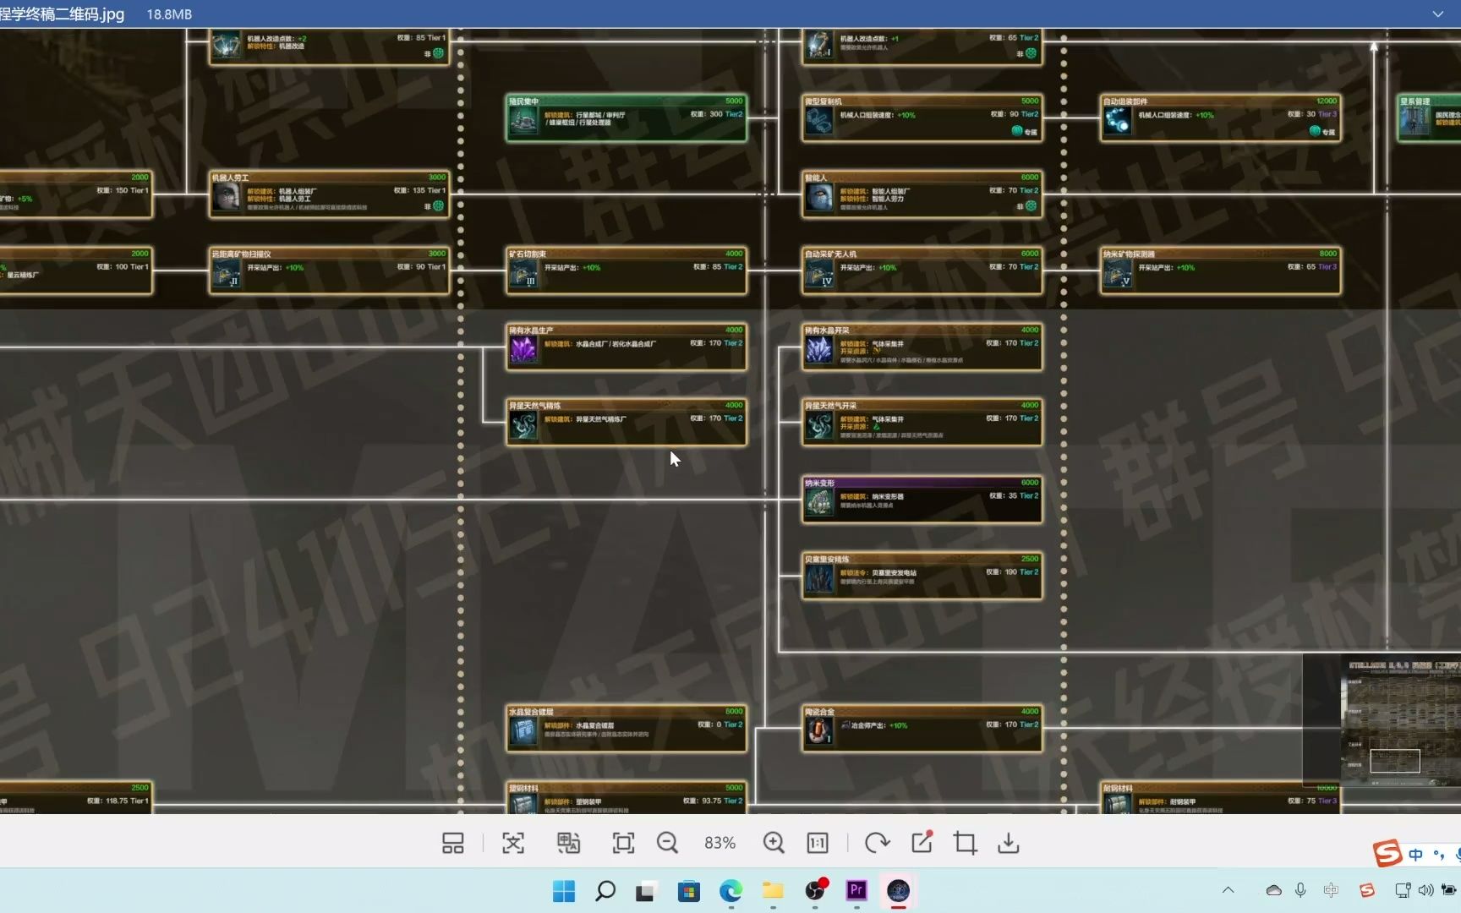Click the 智能人 portrait icon
This screenshot has width=1461, height=913.
coord(818,198)
